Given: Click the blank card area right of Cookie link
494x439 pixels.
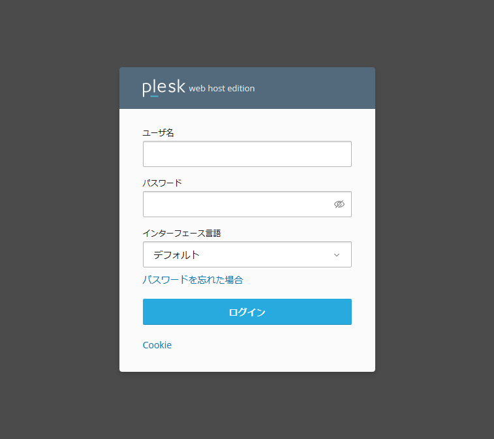Looking at the screenshot, I should (x=274, y=345).
